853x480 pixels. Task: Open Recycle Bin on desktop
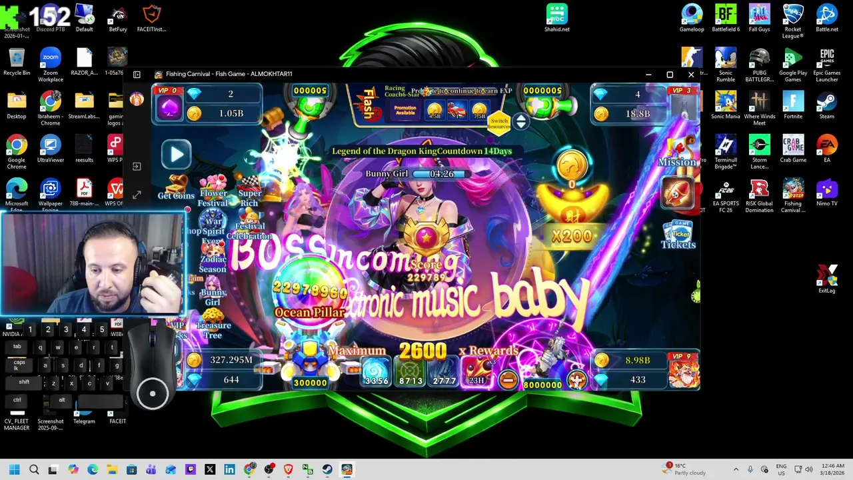17,61
